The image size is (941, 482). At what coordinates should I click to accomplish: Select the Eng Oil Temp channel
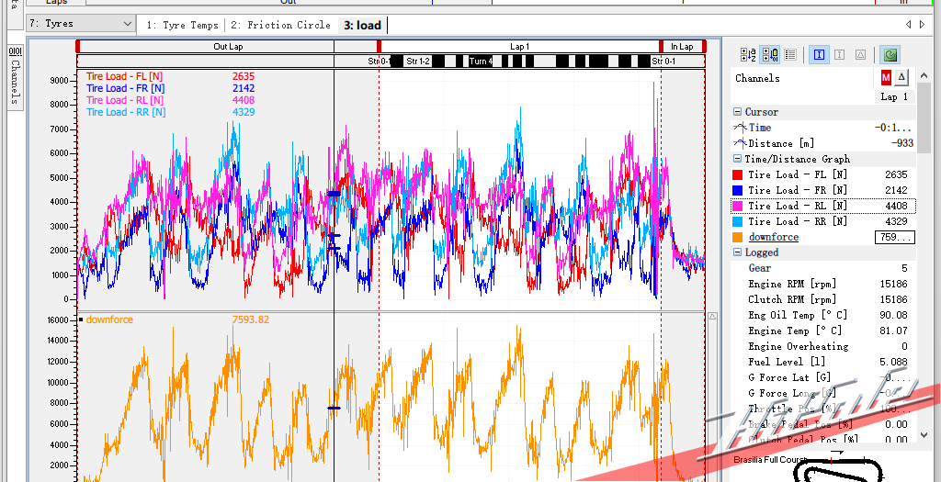(823, 315)
